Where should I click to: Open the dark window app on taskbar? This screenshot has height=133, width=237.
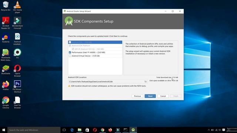pyautogui.click(x=126, y=130)
